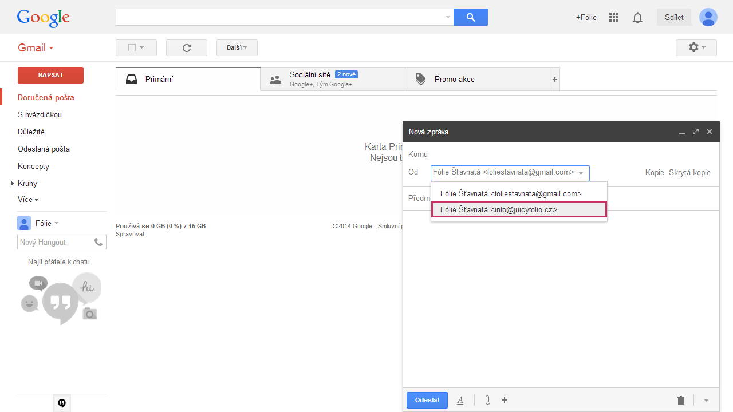Click the 2 nové badge
Viewport: 733px width, 412px height.
(346, 74)
